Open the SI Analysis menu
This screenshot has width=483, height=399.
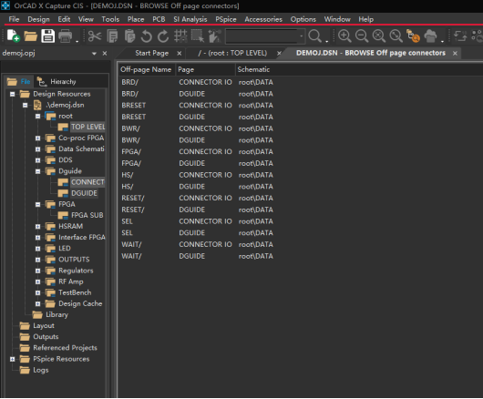pyautogui.click(x=190, y=19)
